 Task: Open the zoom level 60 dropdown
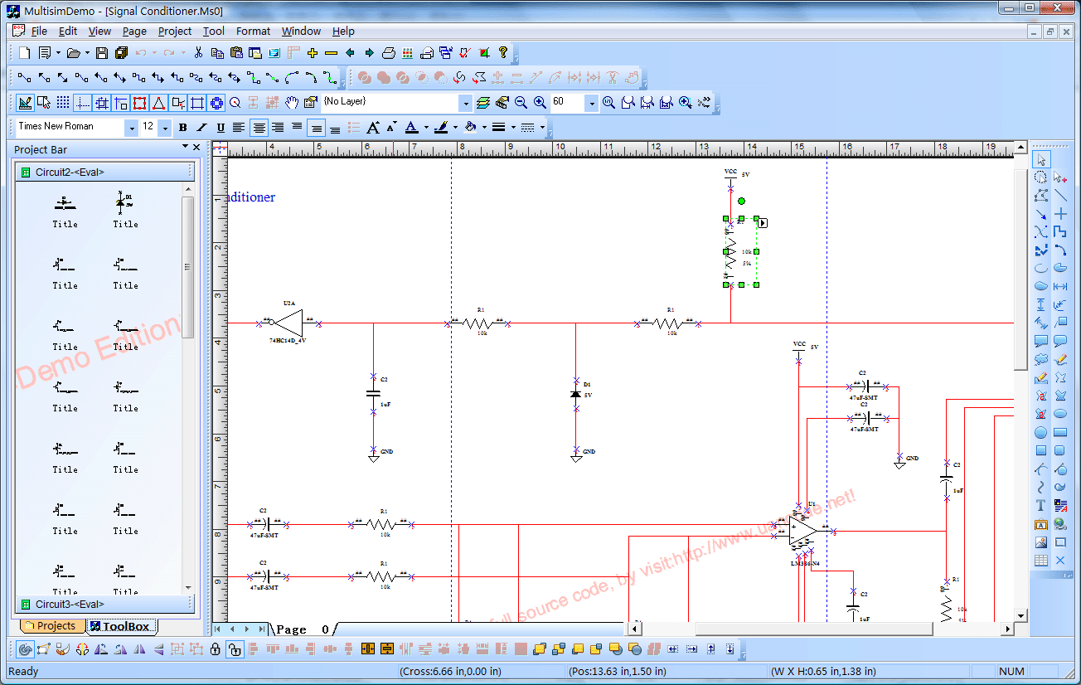point(594,102)
